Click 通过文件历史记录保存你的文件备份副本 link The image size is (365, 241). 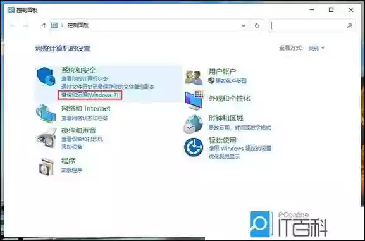click(x=108, y=87)
